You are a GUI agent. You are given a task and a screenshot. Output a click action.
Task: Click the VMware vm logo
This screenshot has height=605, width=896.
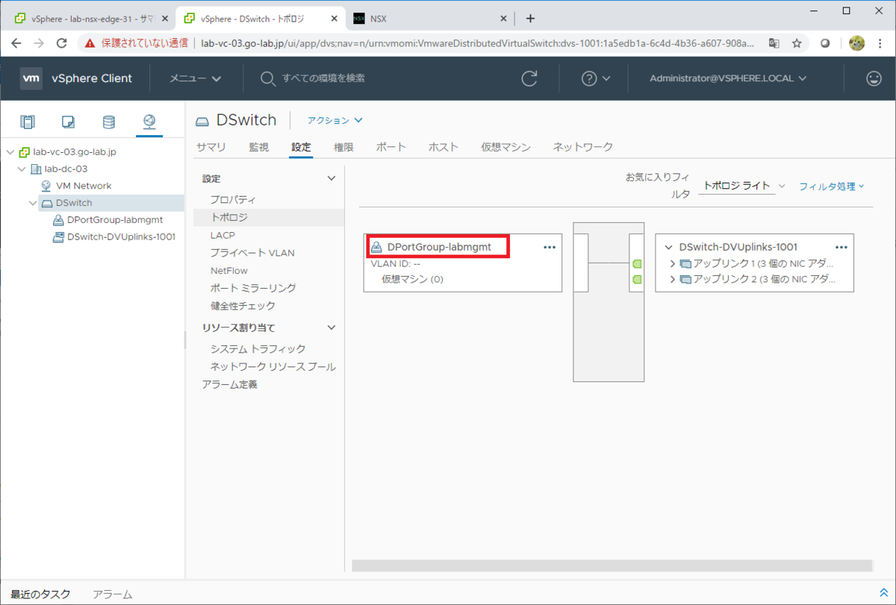click(31, 78)
